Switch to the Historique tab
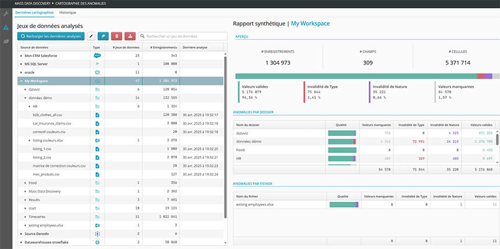 [x=68, y=12]
